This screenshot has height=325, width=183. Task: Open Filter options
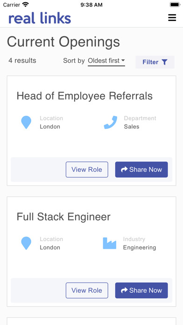click(x=155, y=62)
